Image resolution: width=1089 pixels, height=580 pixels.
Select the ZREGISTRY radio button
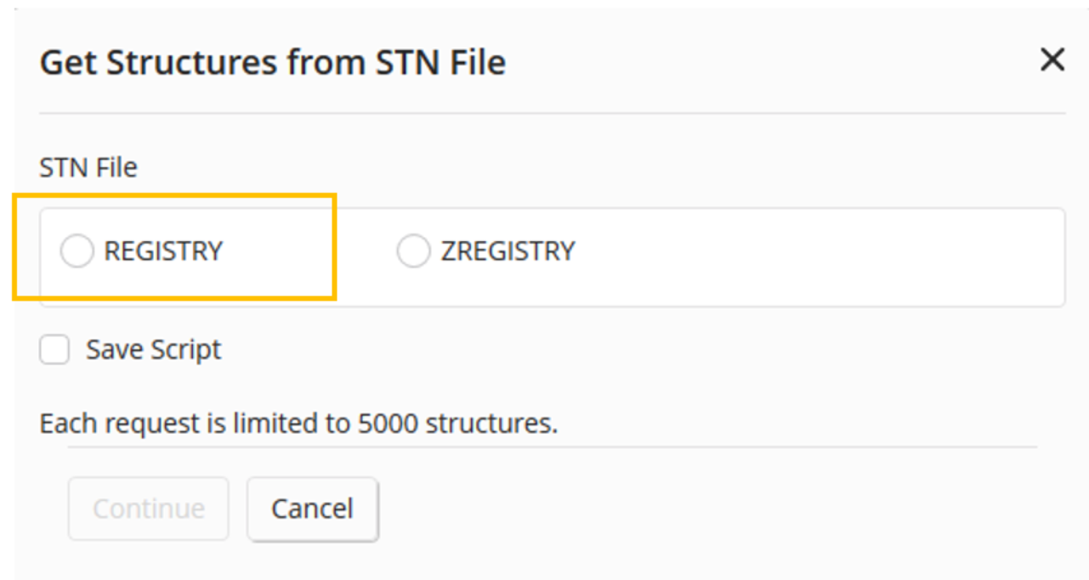tap(413, 251)
